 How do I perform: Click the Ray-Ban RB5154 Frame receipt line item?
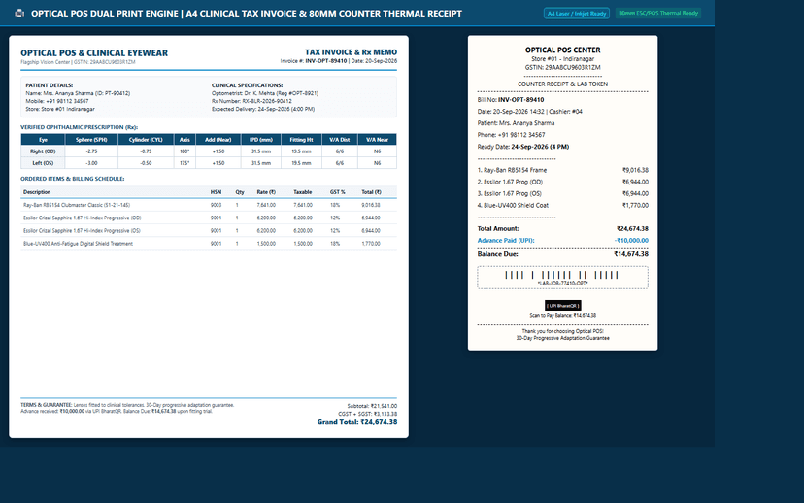pyautogui.click(x=562, y=170)
